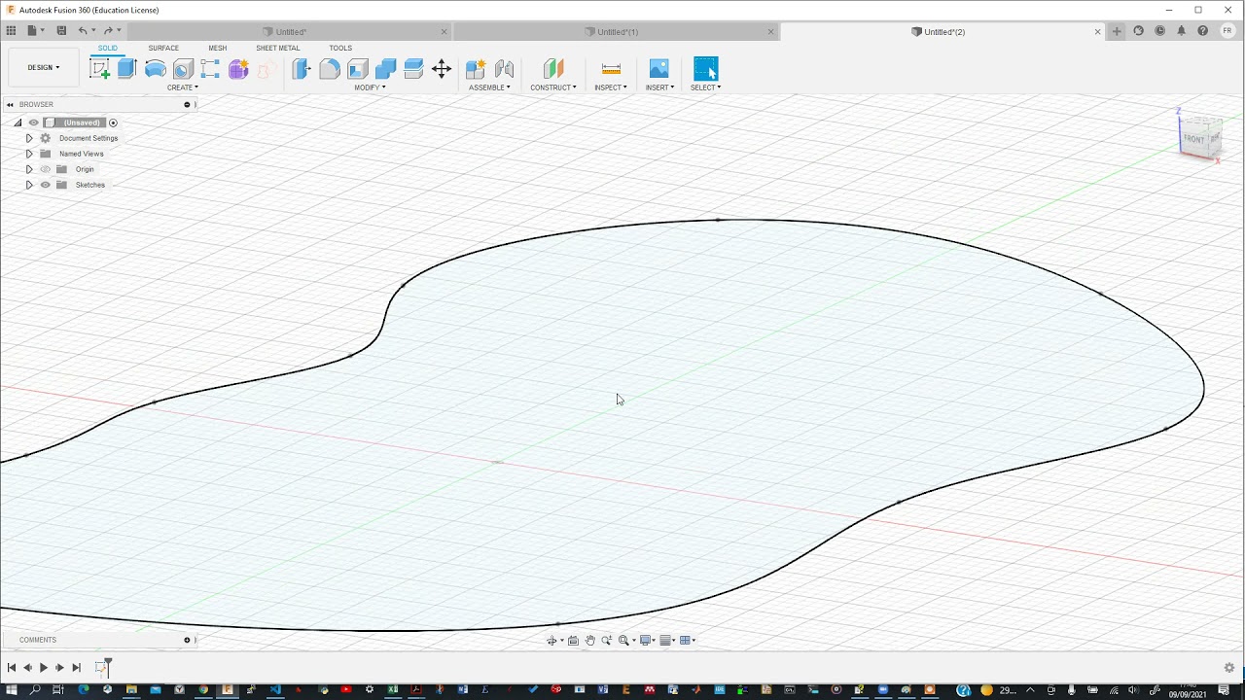
Task: Open the CONSTRUCT dropdown menu
Action: click(x=553, y=87)
